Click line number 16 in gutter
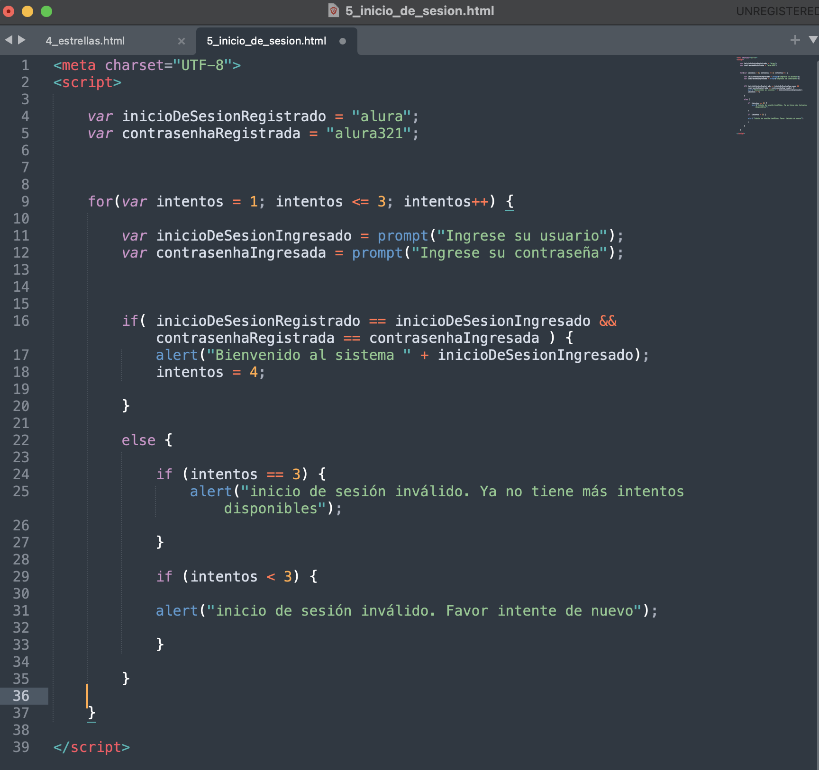Viewport: 819px width, 770px height. [x=21, y=321]
